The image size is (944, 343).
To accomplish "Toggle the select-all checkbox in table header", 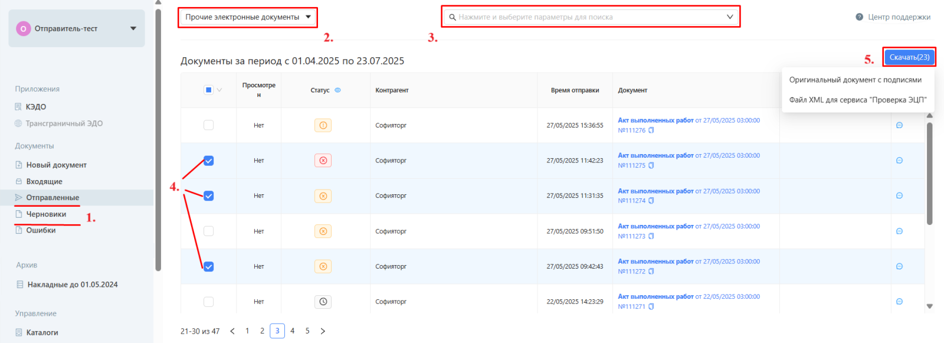I will point(208,90).
